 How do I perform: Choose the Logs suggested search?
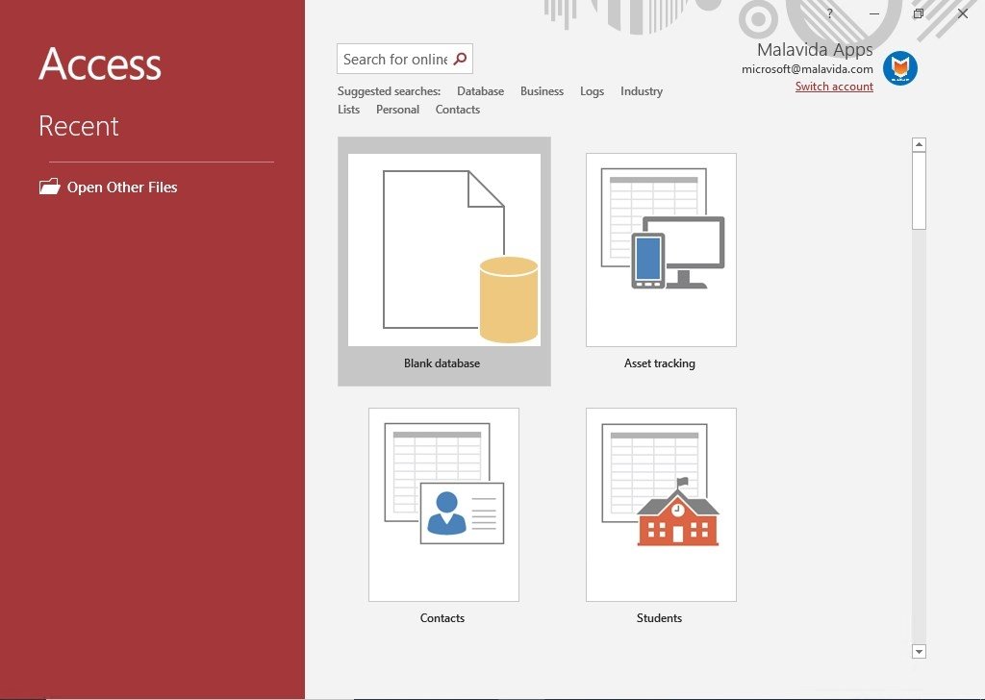(x=592, y=91)
